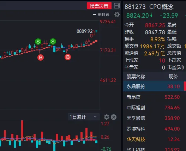Sort by the 现价 column header
The width and height of the screenshot is (186, 151).
coord(173,77)
